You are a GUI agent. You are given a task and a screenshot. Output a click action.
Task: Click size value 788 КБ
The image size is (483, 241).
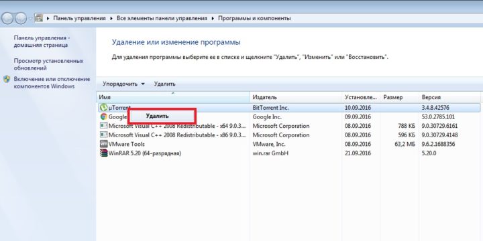(x=407, y=126)
